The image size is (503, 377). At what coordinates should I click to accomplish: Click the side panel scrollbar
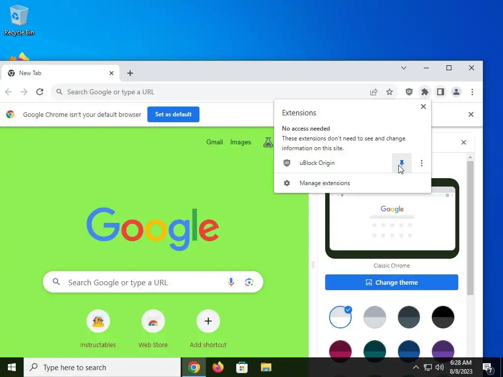coord(470,228)
